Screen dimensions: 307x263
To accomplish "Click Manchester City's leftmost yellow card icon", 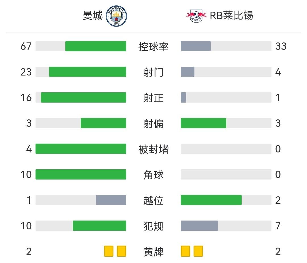I will coord(109,251).
